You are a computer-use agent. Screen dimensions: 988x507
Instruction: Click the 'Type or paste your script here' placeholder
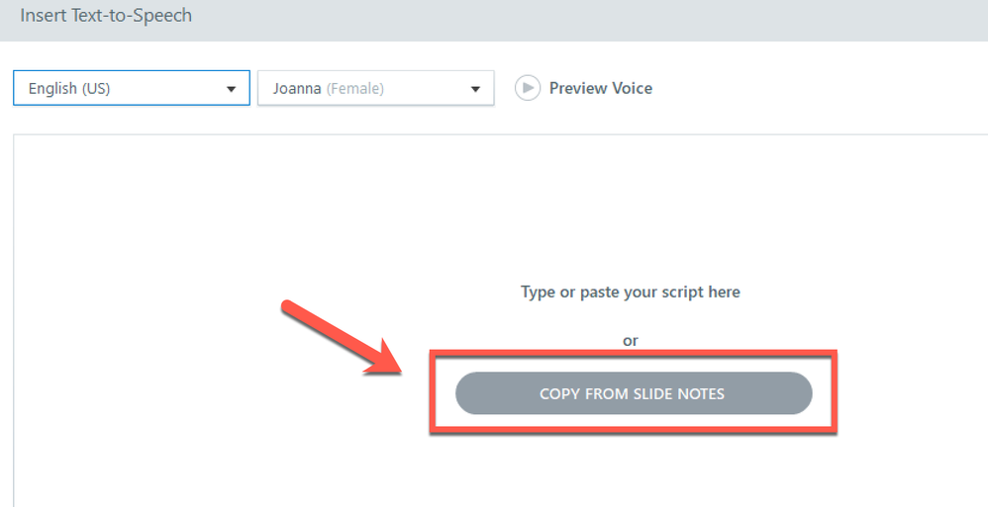(630, 292)
